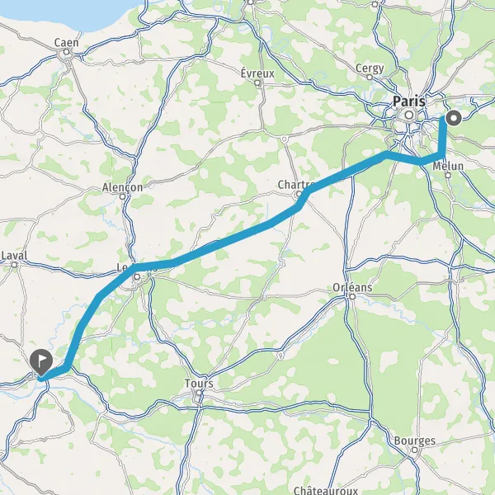The image size is (495, 495).
Task: Click vertical route segment north of Melun
Action: pos(443,136)
